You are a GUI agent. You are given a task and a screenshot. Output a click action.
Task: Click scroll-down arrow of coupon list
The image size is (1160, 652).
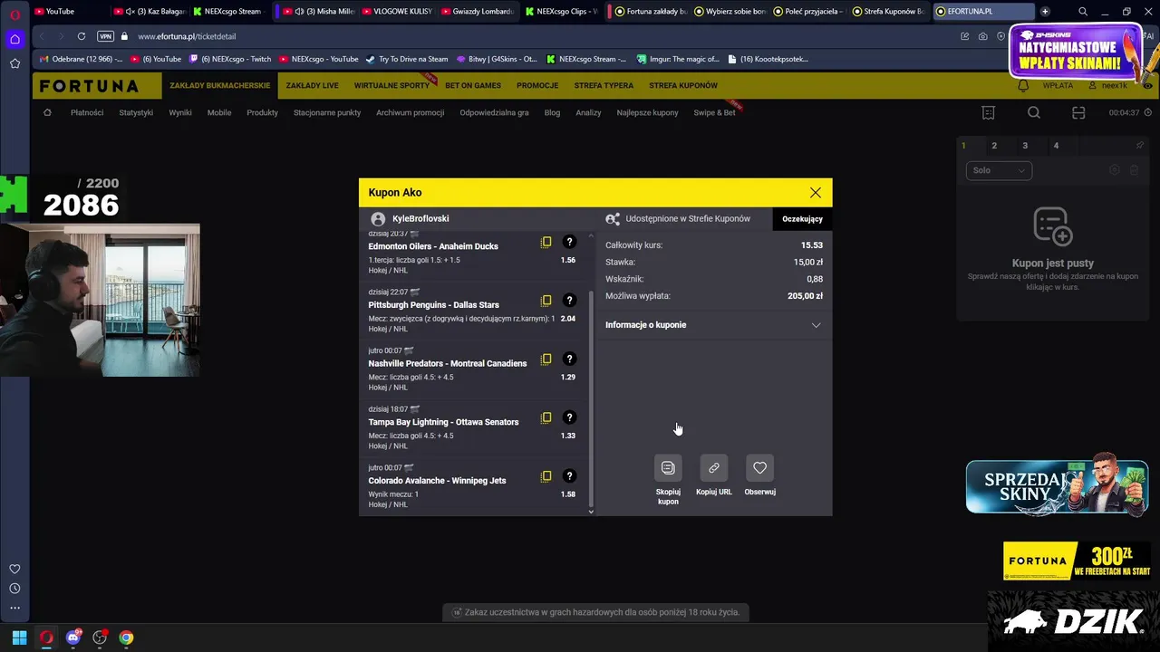[x=591, y=512]
